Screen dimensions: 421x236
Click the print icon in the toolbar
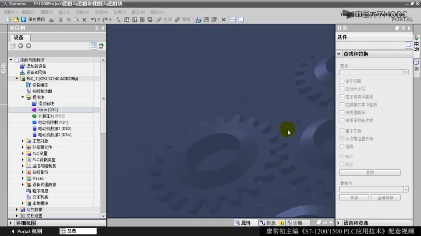coord(51,20)
